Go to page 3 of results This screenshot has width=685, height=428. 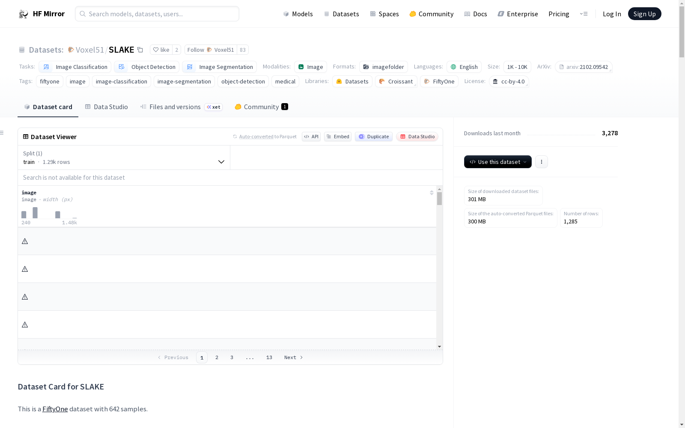(232, 357)
